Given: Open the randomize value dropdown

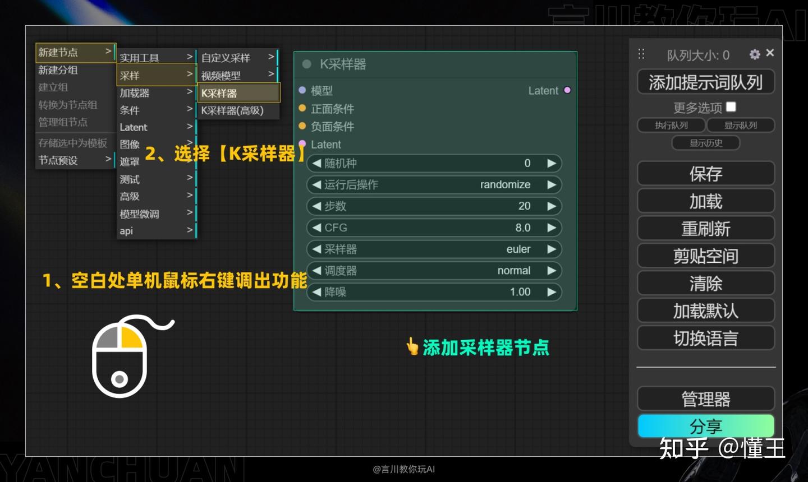Looking at the screenshot, I should 505,184.
